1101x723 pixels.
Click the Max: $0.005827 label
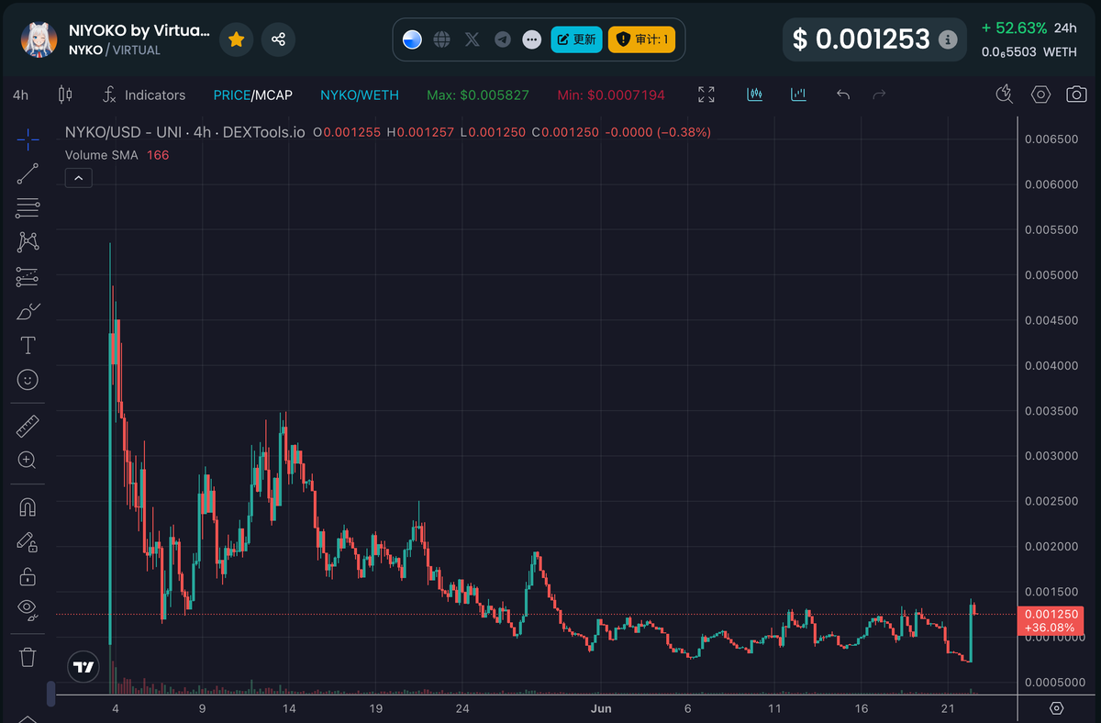[x=477, y=95]
